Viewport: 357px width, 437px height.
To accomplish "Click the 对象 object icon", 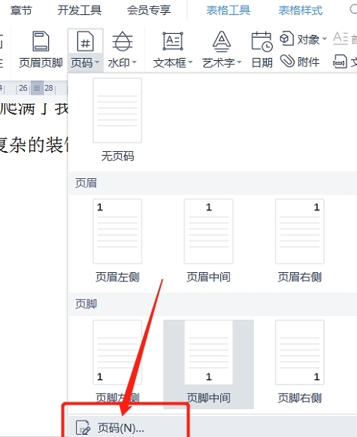I will [x=287, y=39].
